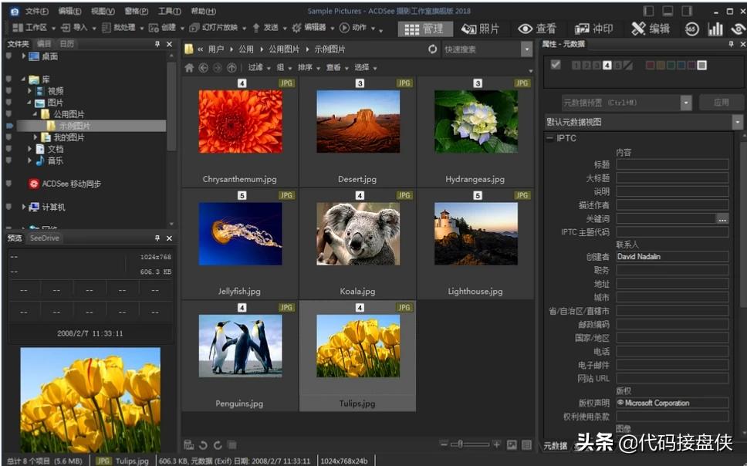Open the 工具(T) menu
This screenshot has height=466, width=747.
point(169,12)
